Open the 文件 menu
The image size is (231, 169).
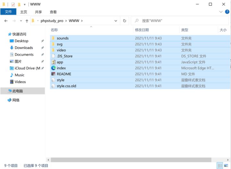click(x=8, y=12)
